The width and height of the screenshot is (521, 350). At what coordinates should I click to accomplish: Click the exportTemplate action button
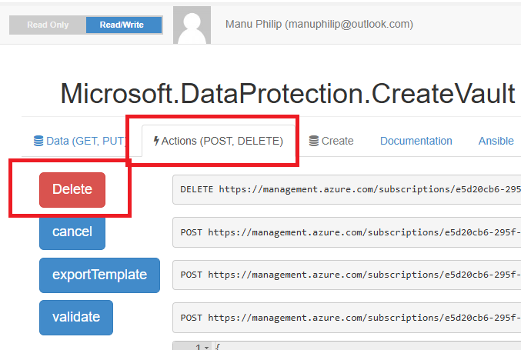(99, 275)
